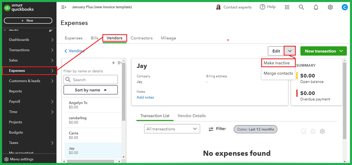Image resolution: width=352 pixels, height=165 pixels.
Task: Click the Menu settings gear icon
Action: [x=6, y=159]
